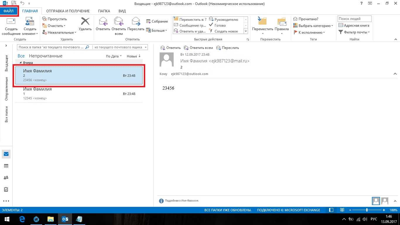Click the Rules (Правила) icon
Image resolution: width=400 pixels, height=225 pixels.
pyautogui.click(x=282, y=25)
